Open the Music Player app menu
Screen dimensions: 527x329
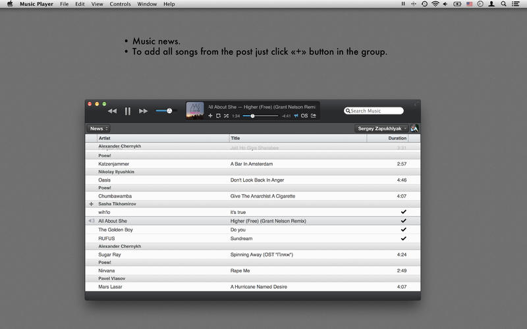click(36, 4)
